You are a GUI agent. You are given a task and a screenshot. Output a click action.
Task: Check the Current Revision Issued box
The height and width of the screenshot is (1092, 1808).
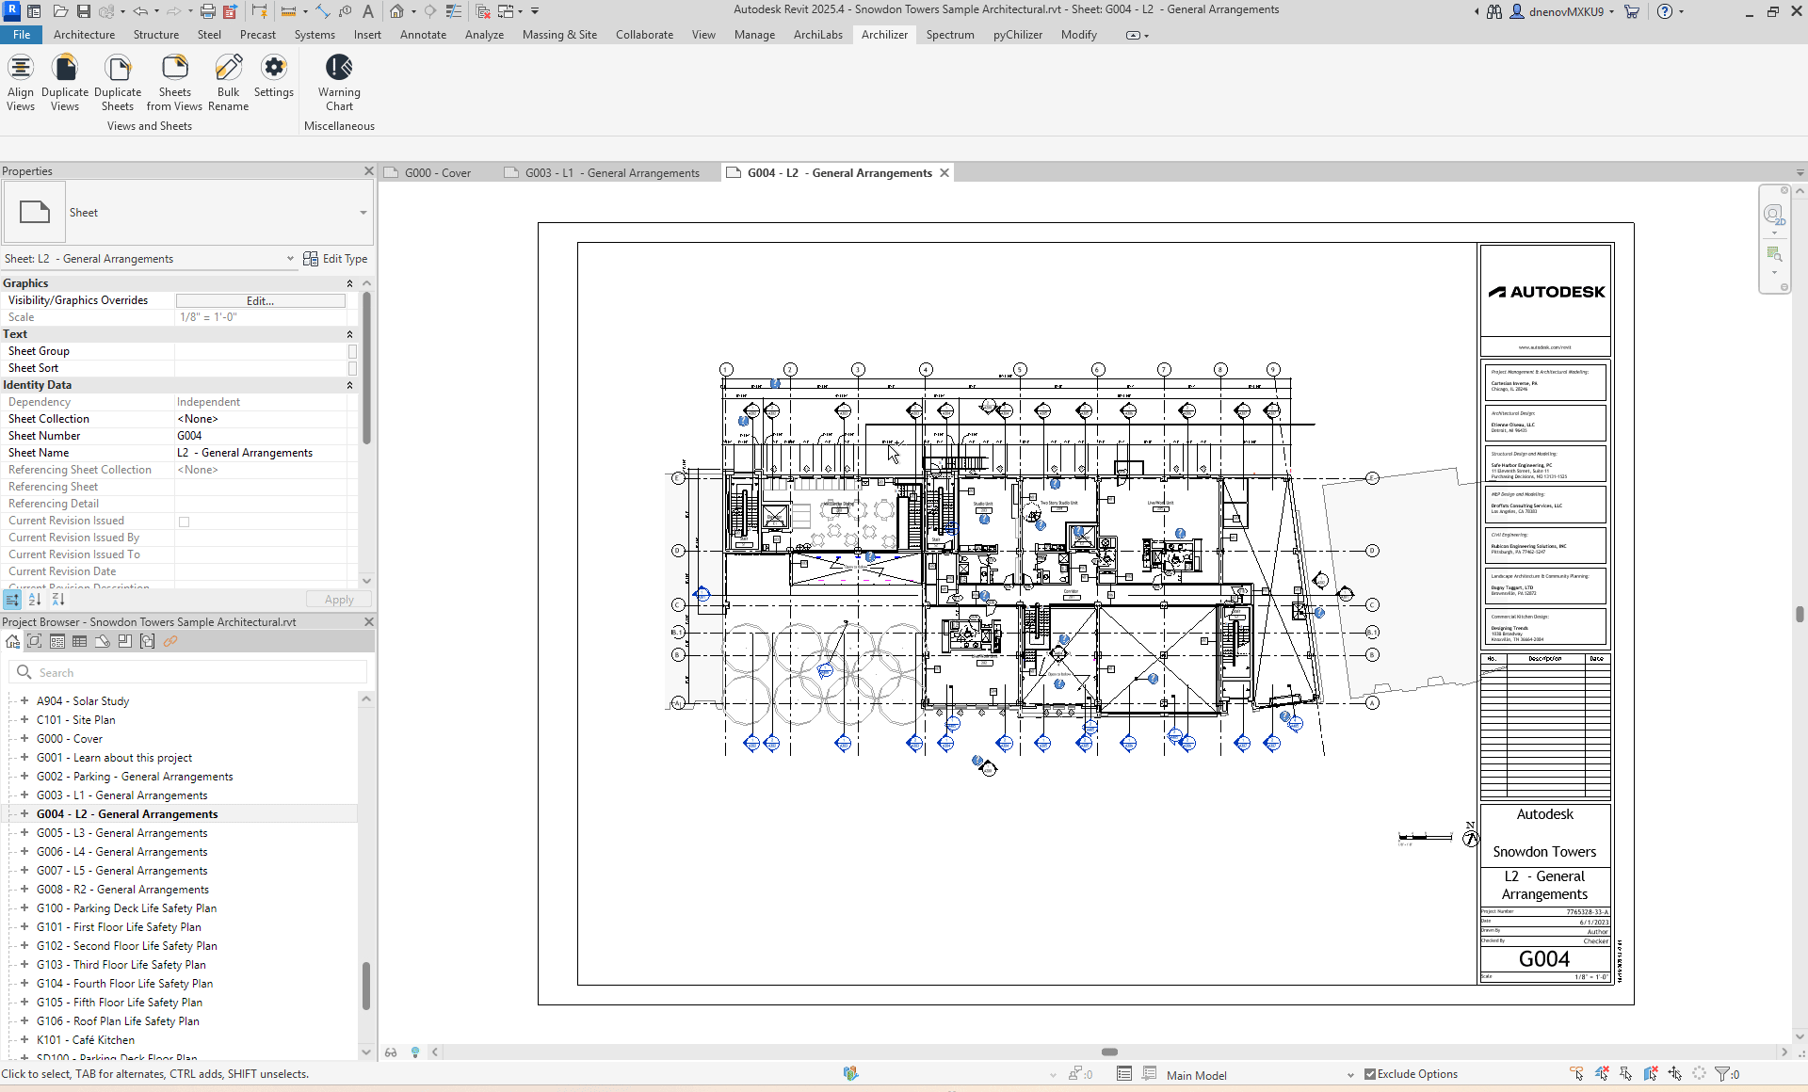click(185, 522)
